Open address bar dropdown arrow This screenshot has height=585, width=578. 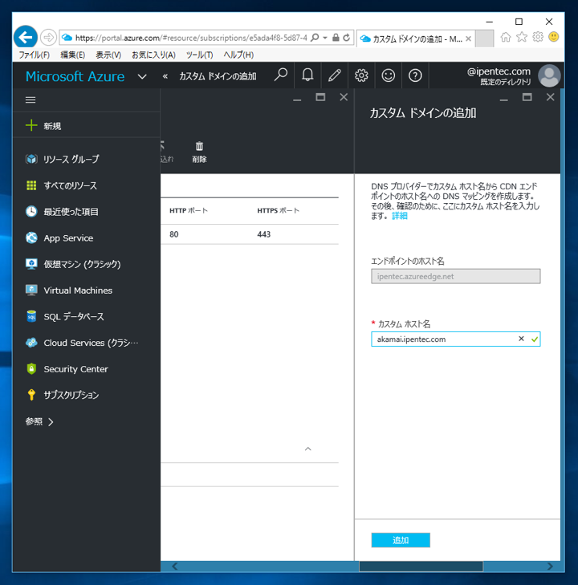(x=325, y=38)
